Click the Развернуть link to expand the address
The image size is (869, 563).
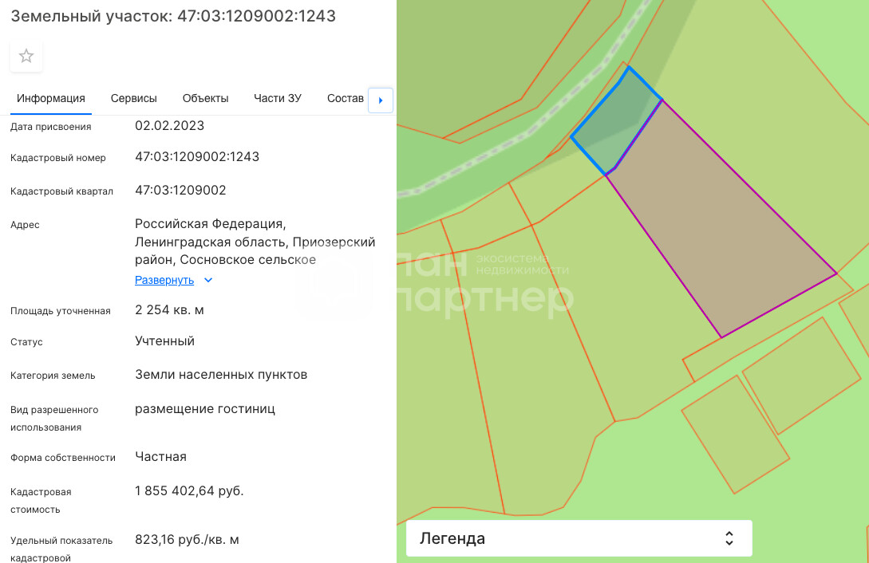click(x=164, y=280)
